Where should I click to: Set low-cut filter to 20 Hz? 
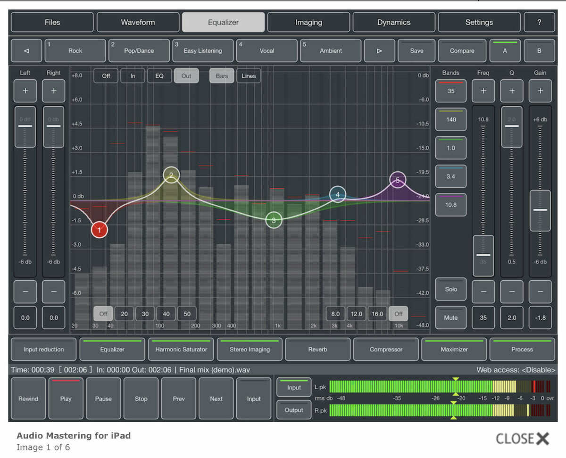pyautogui.click(x=125, y=314)
